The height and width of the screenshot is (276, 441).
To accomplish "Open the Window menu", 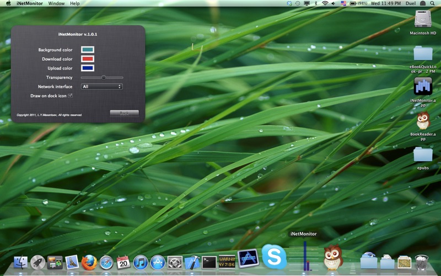I will [x=56, y=3].
